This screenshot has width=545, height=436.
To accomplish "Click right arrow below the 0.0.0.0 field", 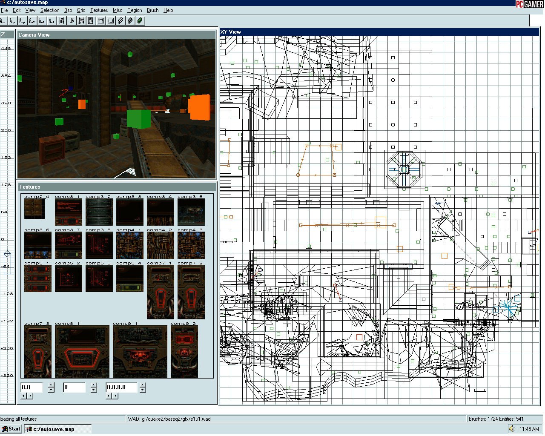I will [x=115, y=396].
